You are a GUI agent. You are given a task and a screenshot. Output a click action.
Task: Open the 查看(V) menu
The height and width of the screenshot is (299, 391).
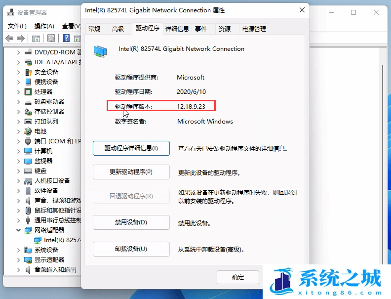(x=71, y=26)
